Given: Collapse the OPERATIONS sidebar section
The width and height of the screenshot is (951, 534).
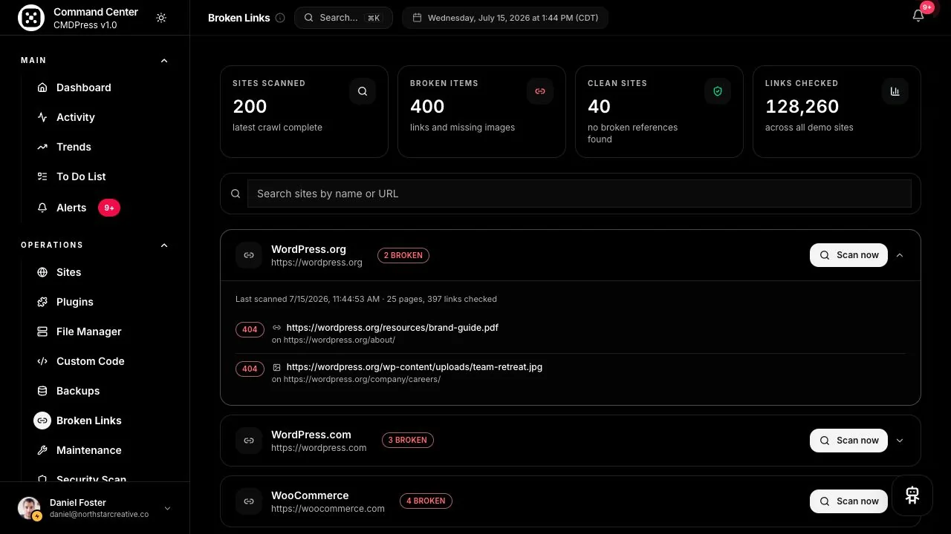Looking at the screenshot, I should coord(164,245).
